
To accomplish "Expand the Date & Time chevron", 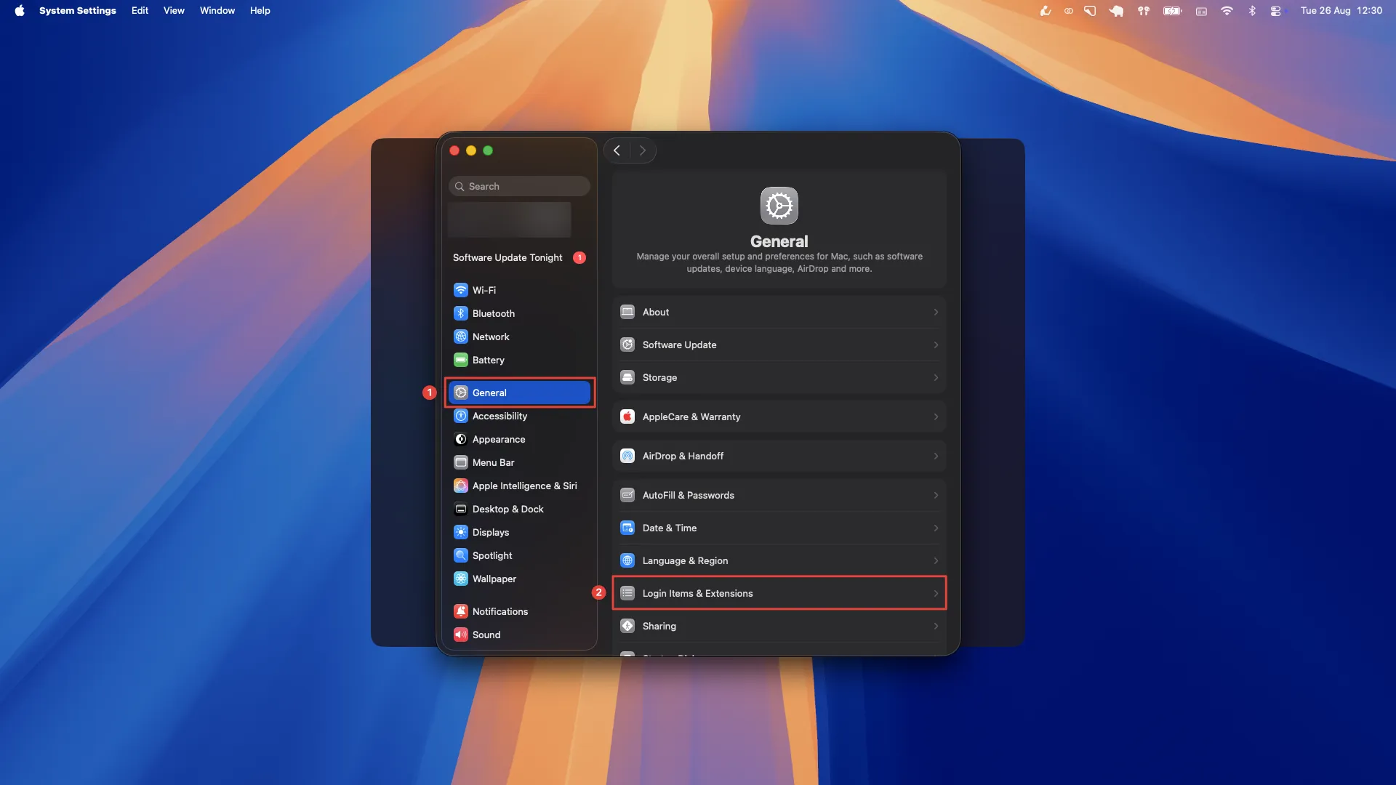I will [x=936, y=528].
